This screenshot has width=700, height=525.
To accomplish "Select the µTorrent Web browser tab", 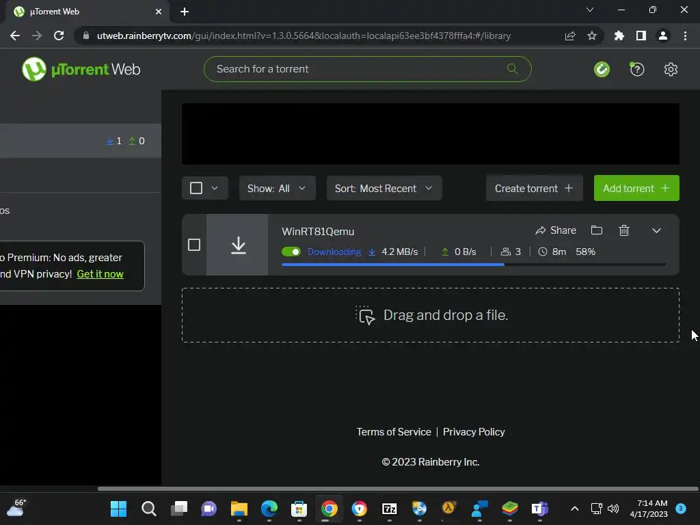I will pyautogui.click(x=87, y=12).
